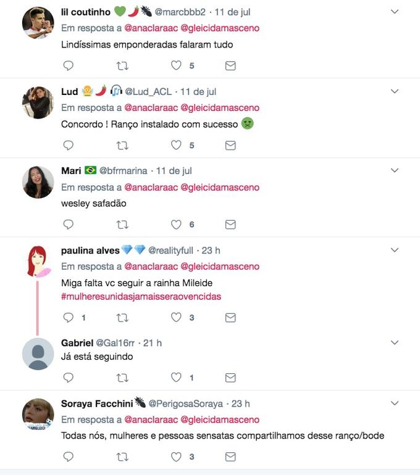Open hashtag #mulheresunidasjamaisseraovencidas
The image size is (420, 475).
click(x=141, y=297)
